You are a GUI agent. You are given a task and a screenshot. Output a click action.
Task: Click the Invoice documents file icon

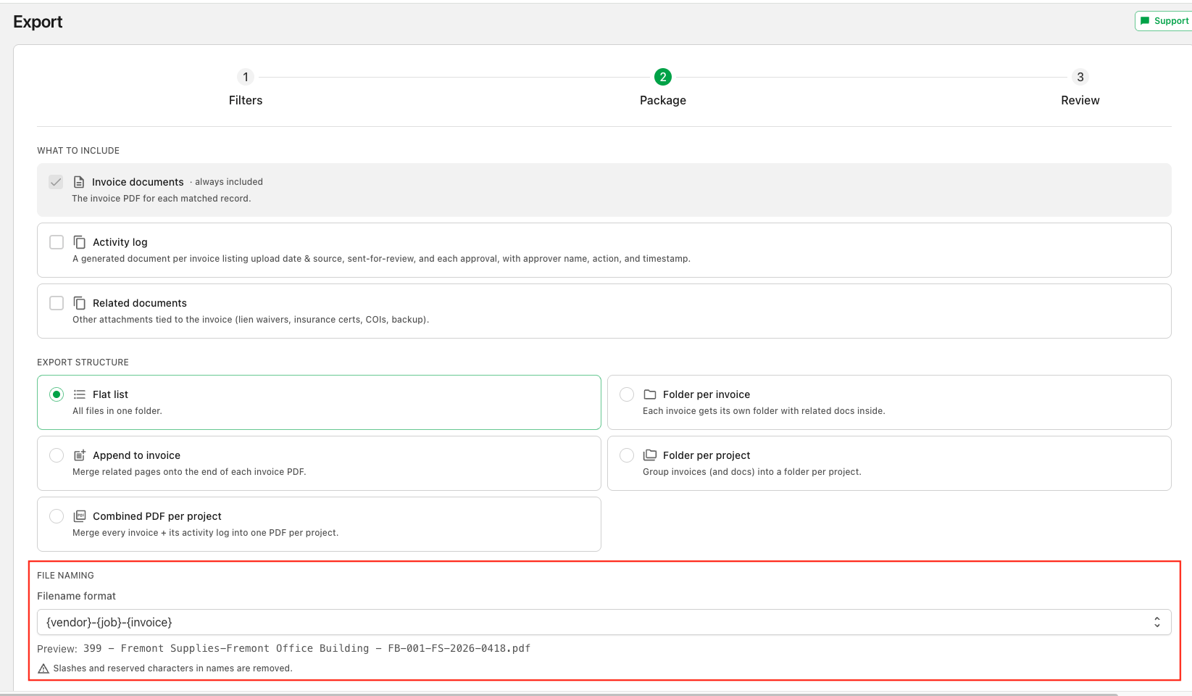tap(79, 182)
